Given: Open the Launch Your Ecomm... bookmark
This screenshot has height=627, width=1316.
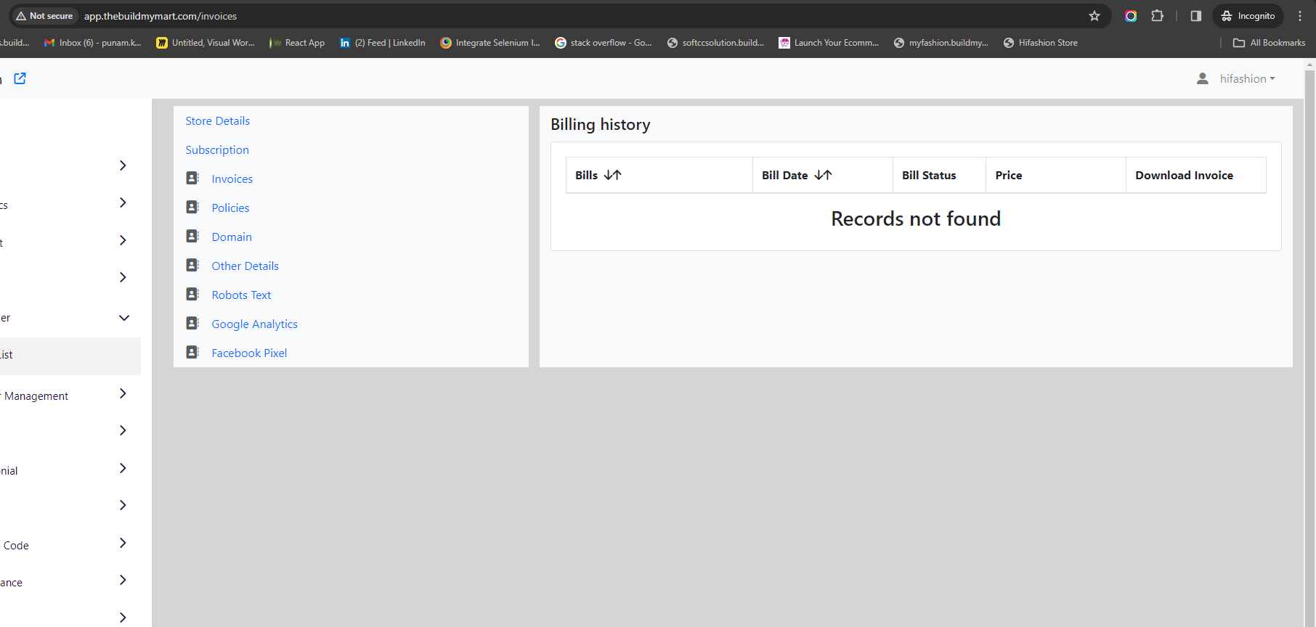Looking at the screenshot, I should (829, 43).
